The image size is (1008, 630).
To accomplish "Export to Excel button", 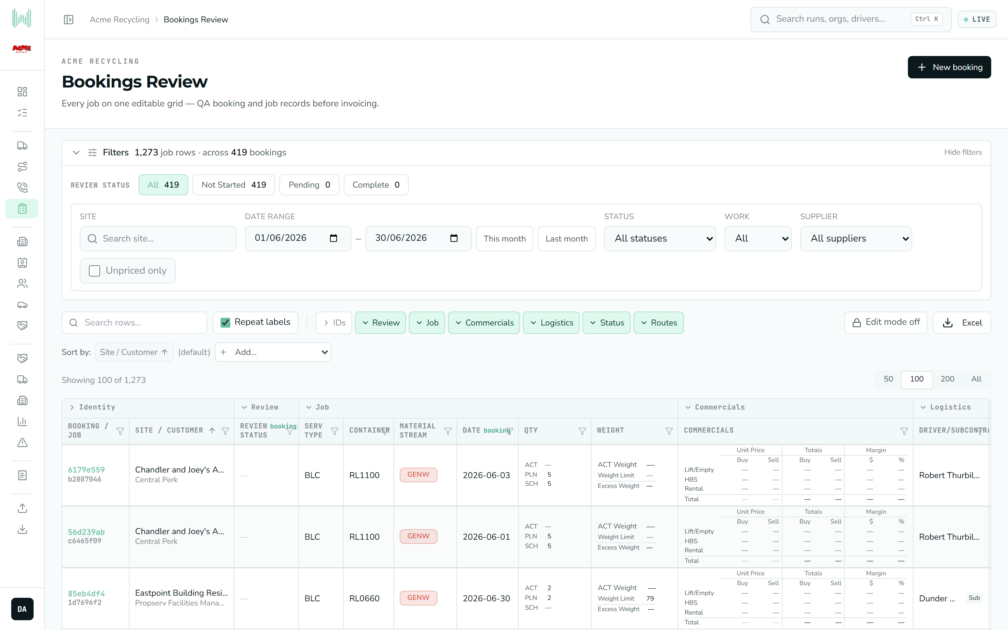I will point(962,323).
